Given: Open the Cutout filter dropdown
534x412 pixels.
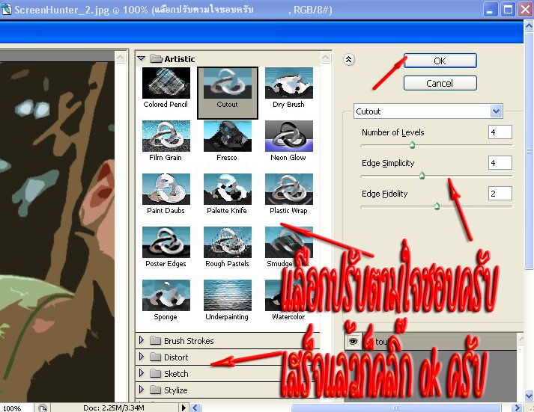Looking at the screenshot, I should [x=497, y=111].
